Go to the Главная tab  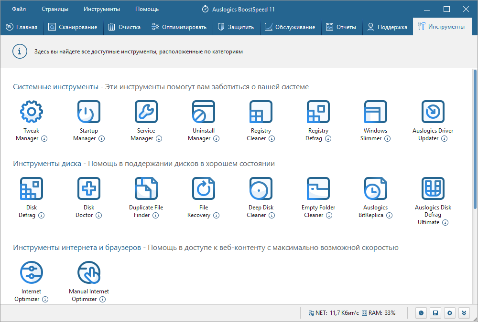click(22, 27)
